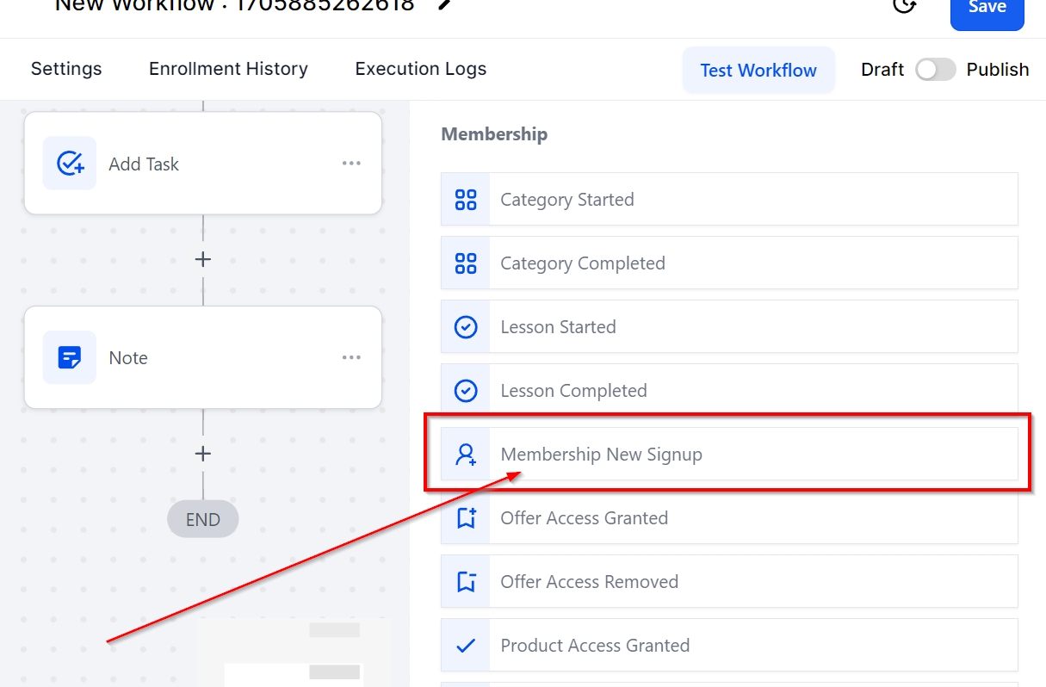Go to the Execution Logs tab

pyautogui.click(x=420, y=69)
